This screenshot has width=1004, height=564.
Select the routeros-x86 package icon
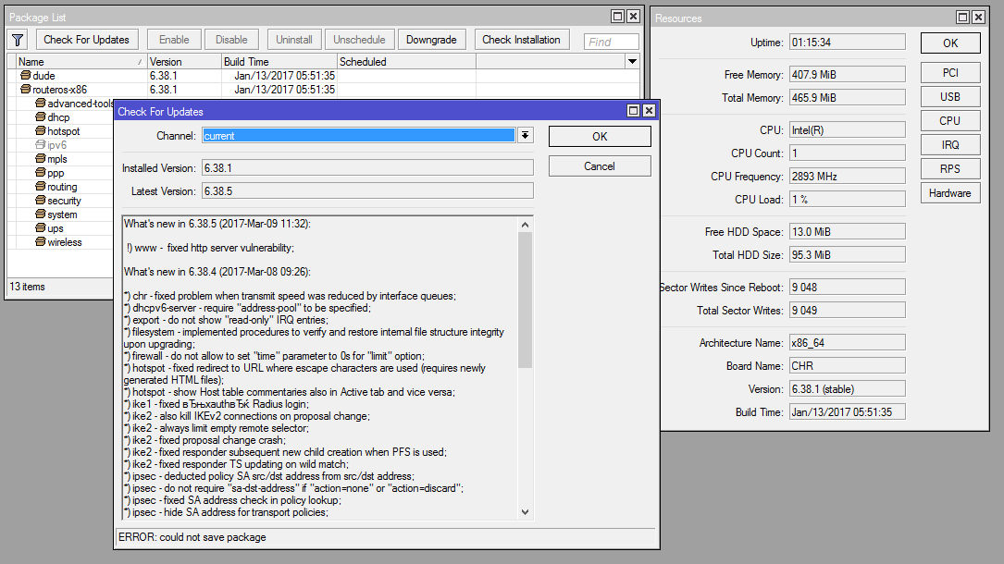[x=26, y=90]
